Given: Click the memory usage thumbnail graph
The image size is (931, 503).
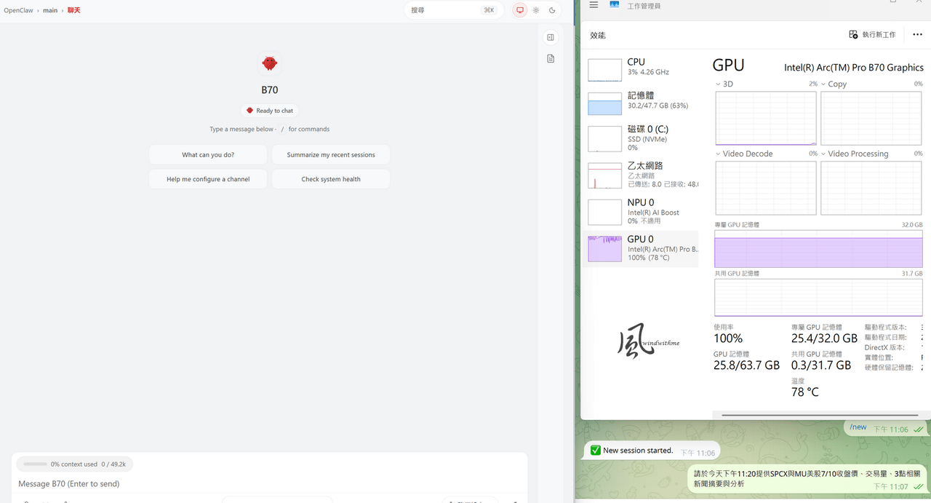Looking at the screenshot, I should click(x=604, y=103).
